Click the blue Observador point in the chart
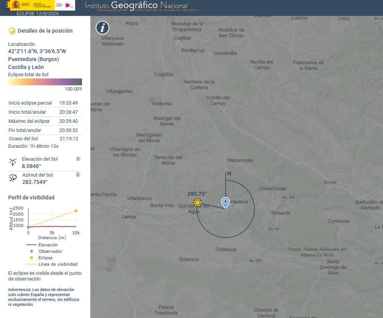The image size is (383, 318). (x=28, y=227)
